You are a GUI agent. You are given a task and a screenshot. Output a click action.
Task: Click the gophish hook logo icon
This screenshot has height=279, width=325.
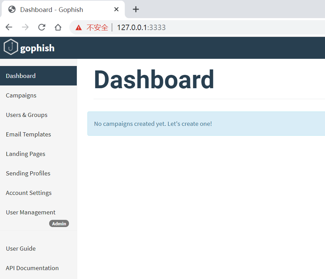point(11,47)
